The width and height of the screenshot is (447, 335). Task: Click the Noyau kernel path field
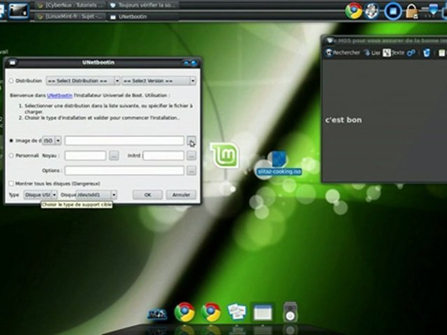(x=85, y=155)
